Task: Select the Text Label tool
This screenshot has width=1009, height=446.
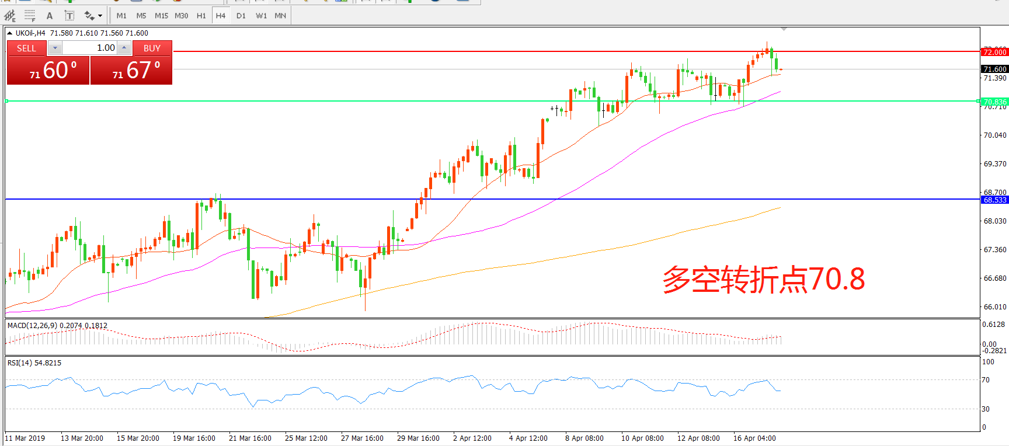Action: click(x=69, y=16)
